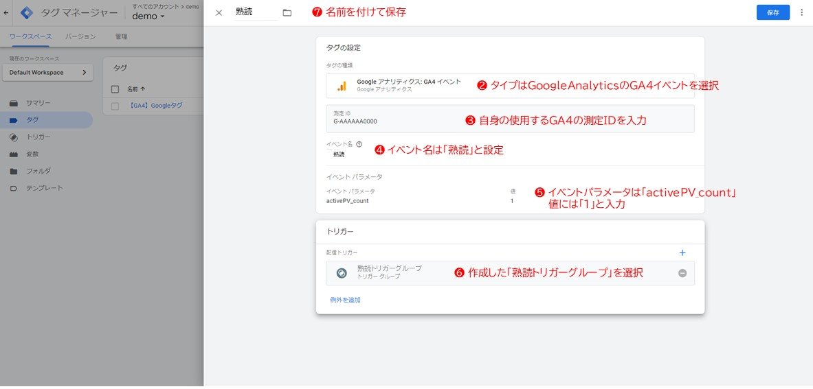
Task: Click the activePV_count parameter name
Action: (x=347, y=201)
